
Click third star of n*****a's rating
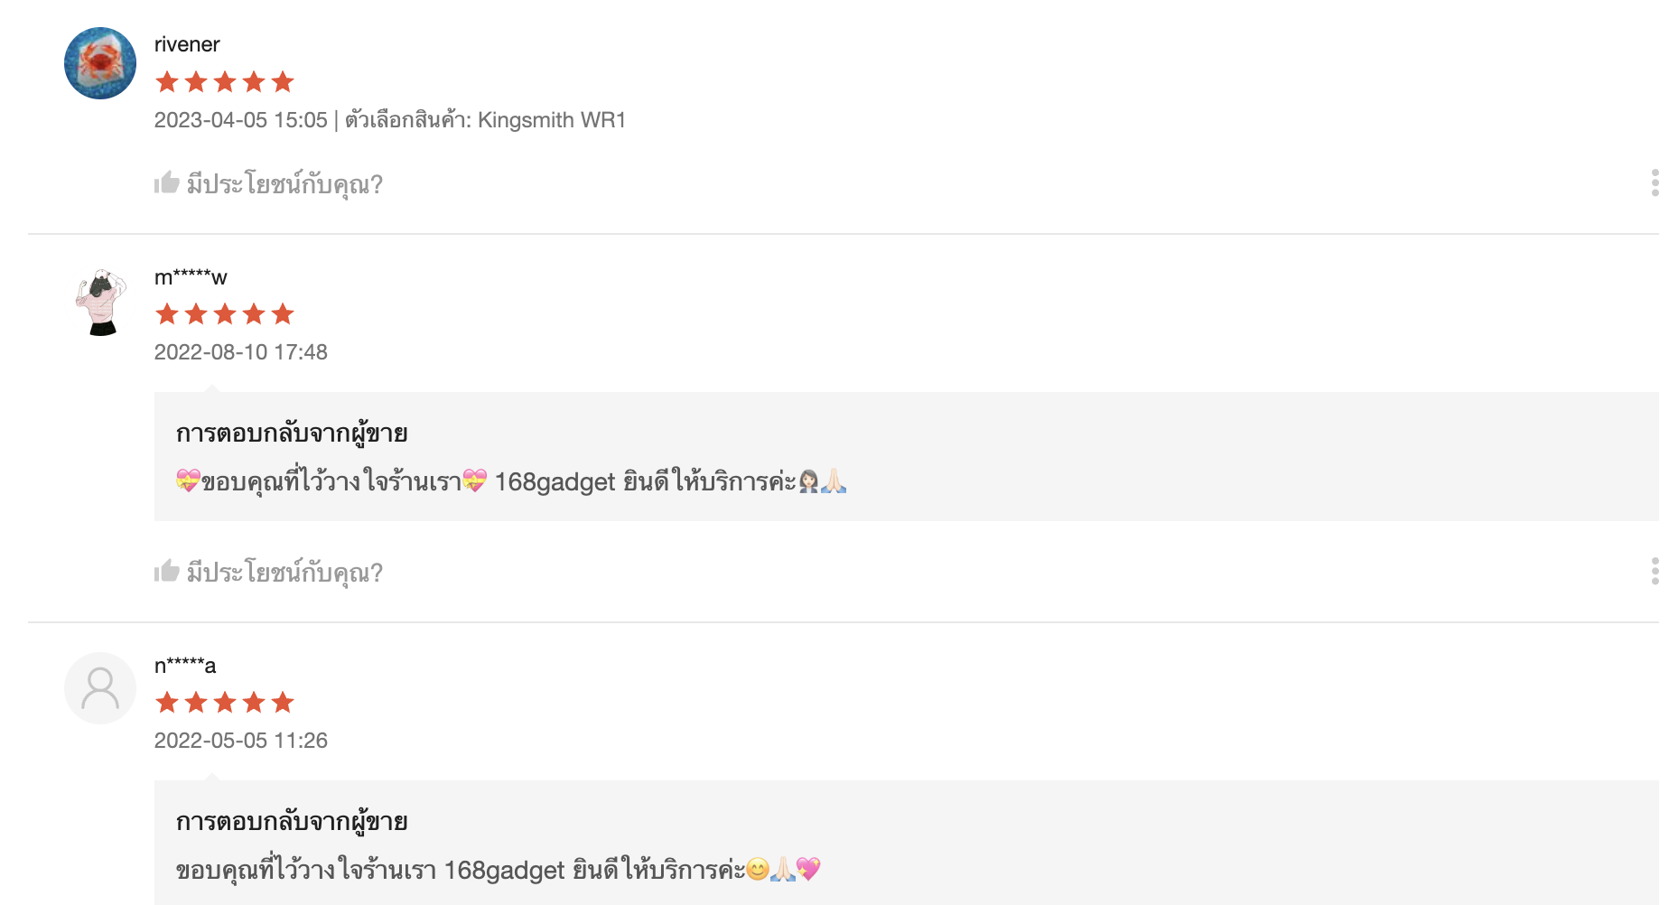click(x=225, y=703)
